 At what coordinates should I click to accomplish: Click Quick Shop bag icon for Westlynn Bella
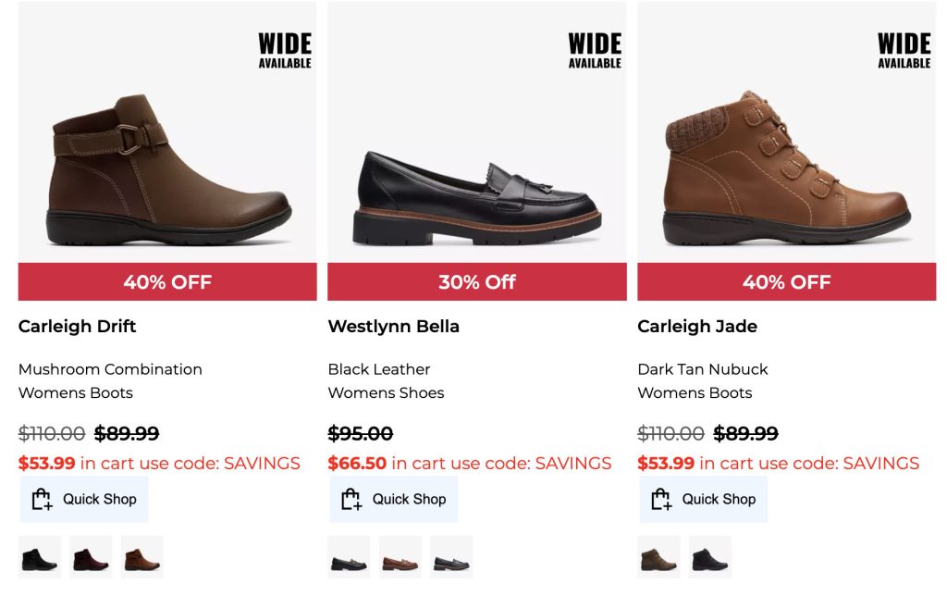pos(351,500)
